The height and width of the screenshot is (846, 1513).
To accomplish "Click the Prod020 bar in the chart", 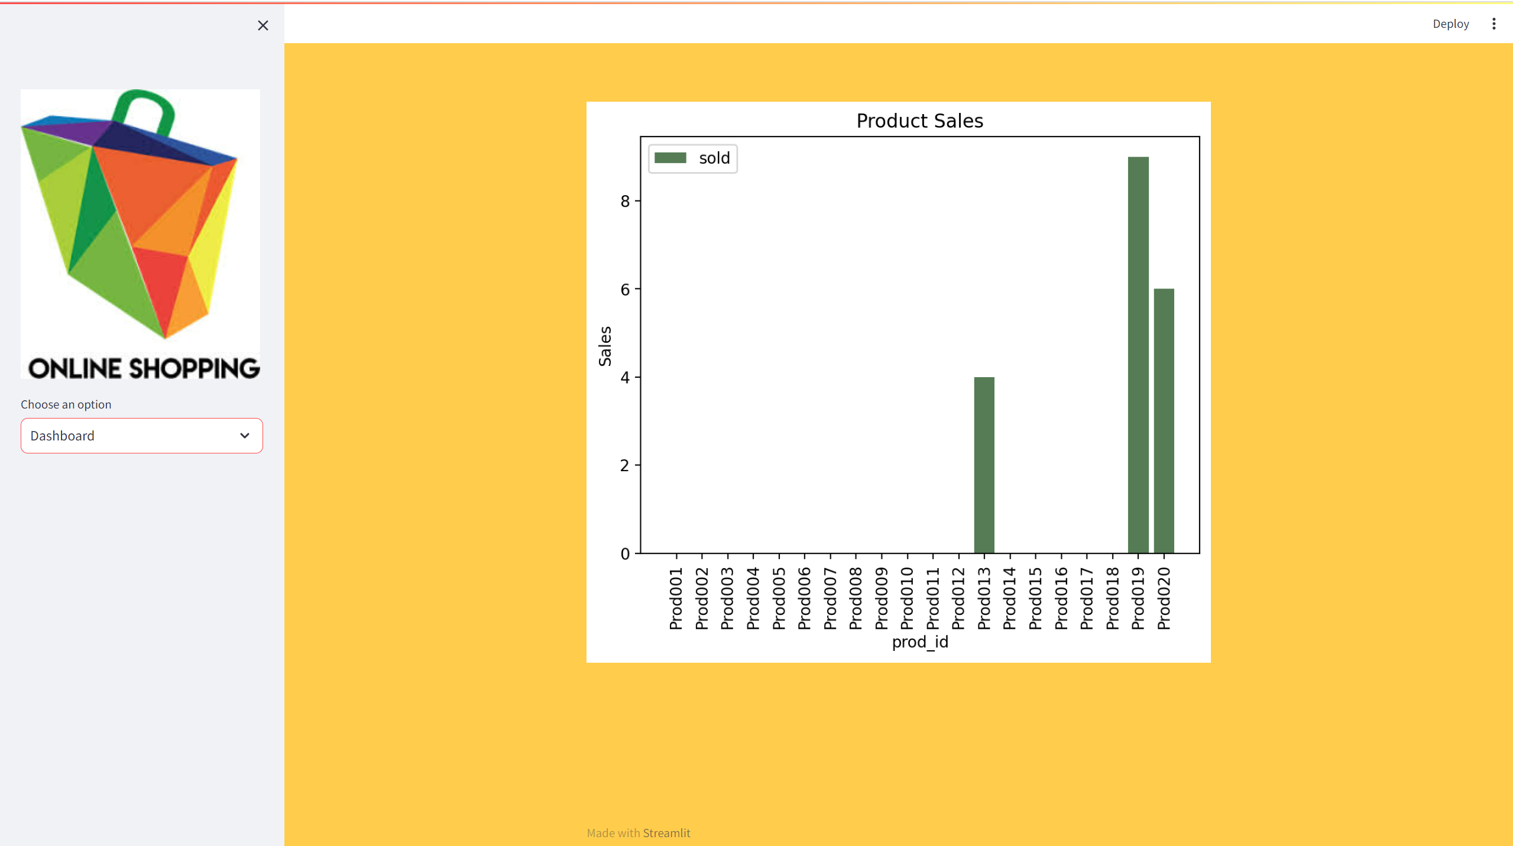I will (x=1164, y=421).
